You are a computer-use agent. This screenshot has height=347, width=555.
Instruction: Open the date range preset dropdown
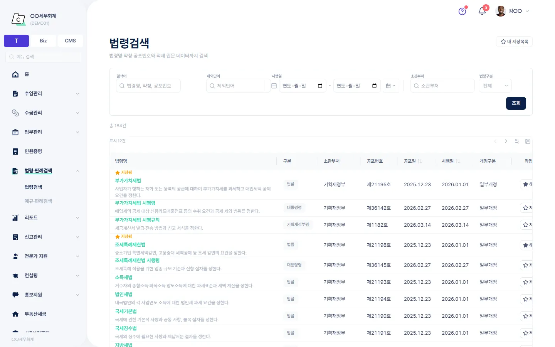(x=391, y=86)
